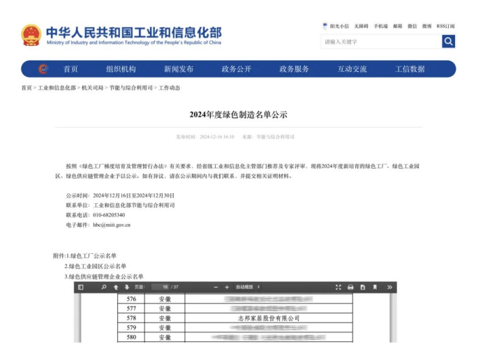The height and width of the screenshot is (349, 483).
Task: Click the phone number 010-68205340
Action: (109, 215)
